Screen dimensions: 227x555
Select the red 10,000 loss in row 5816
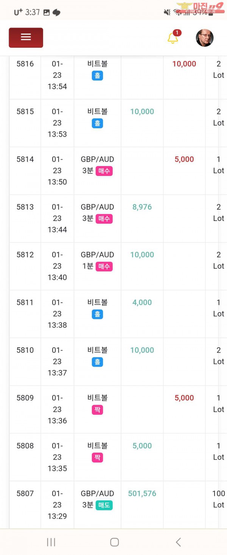(x=184, y=64)
